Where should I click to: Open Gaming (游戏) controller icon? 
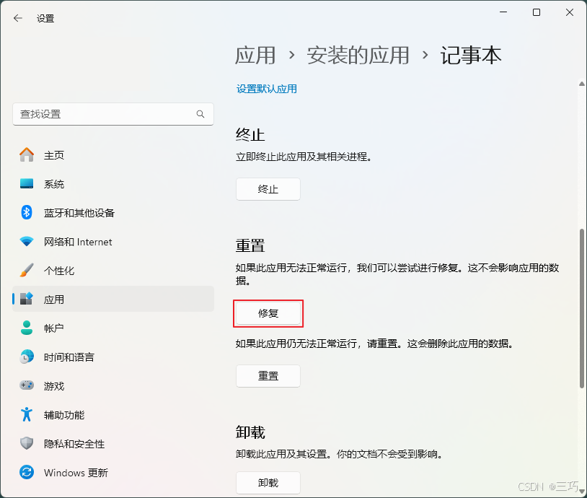click(x=27, y=386)
